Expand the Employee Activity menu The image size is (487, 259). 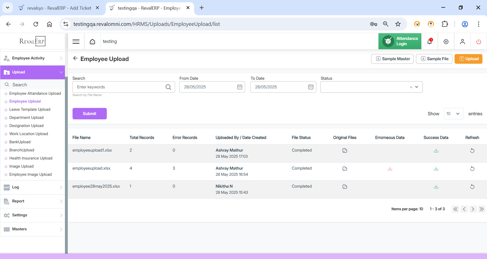[32, 58]
